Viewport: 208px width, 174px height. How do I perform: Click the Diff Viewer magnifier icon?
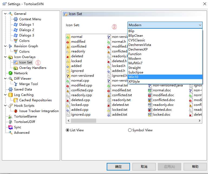pos(11,78)
